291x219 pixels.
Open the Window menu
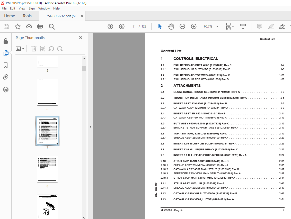coord(44,8)
